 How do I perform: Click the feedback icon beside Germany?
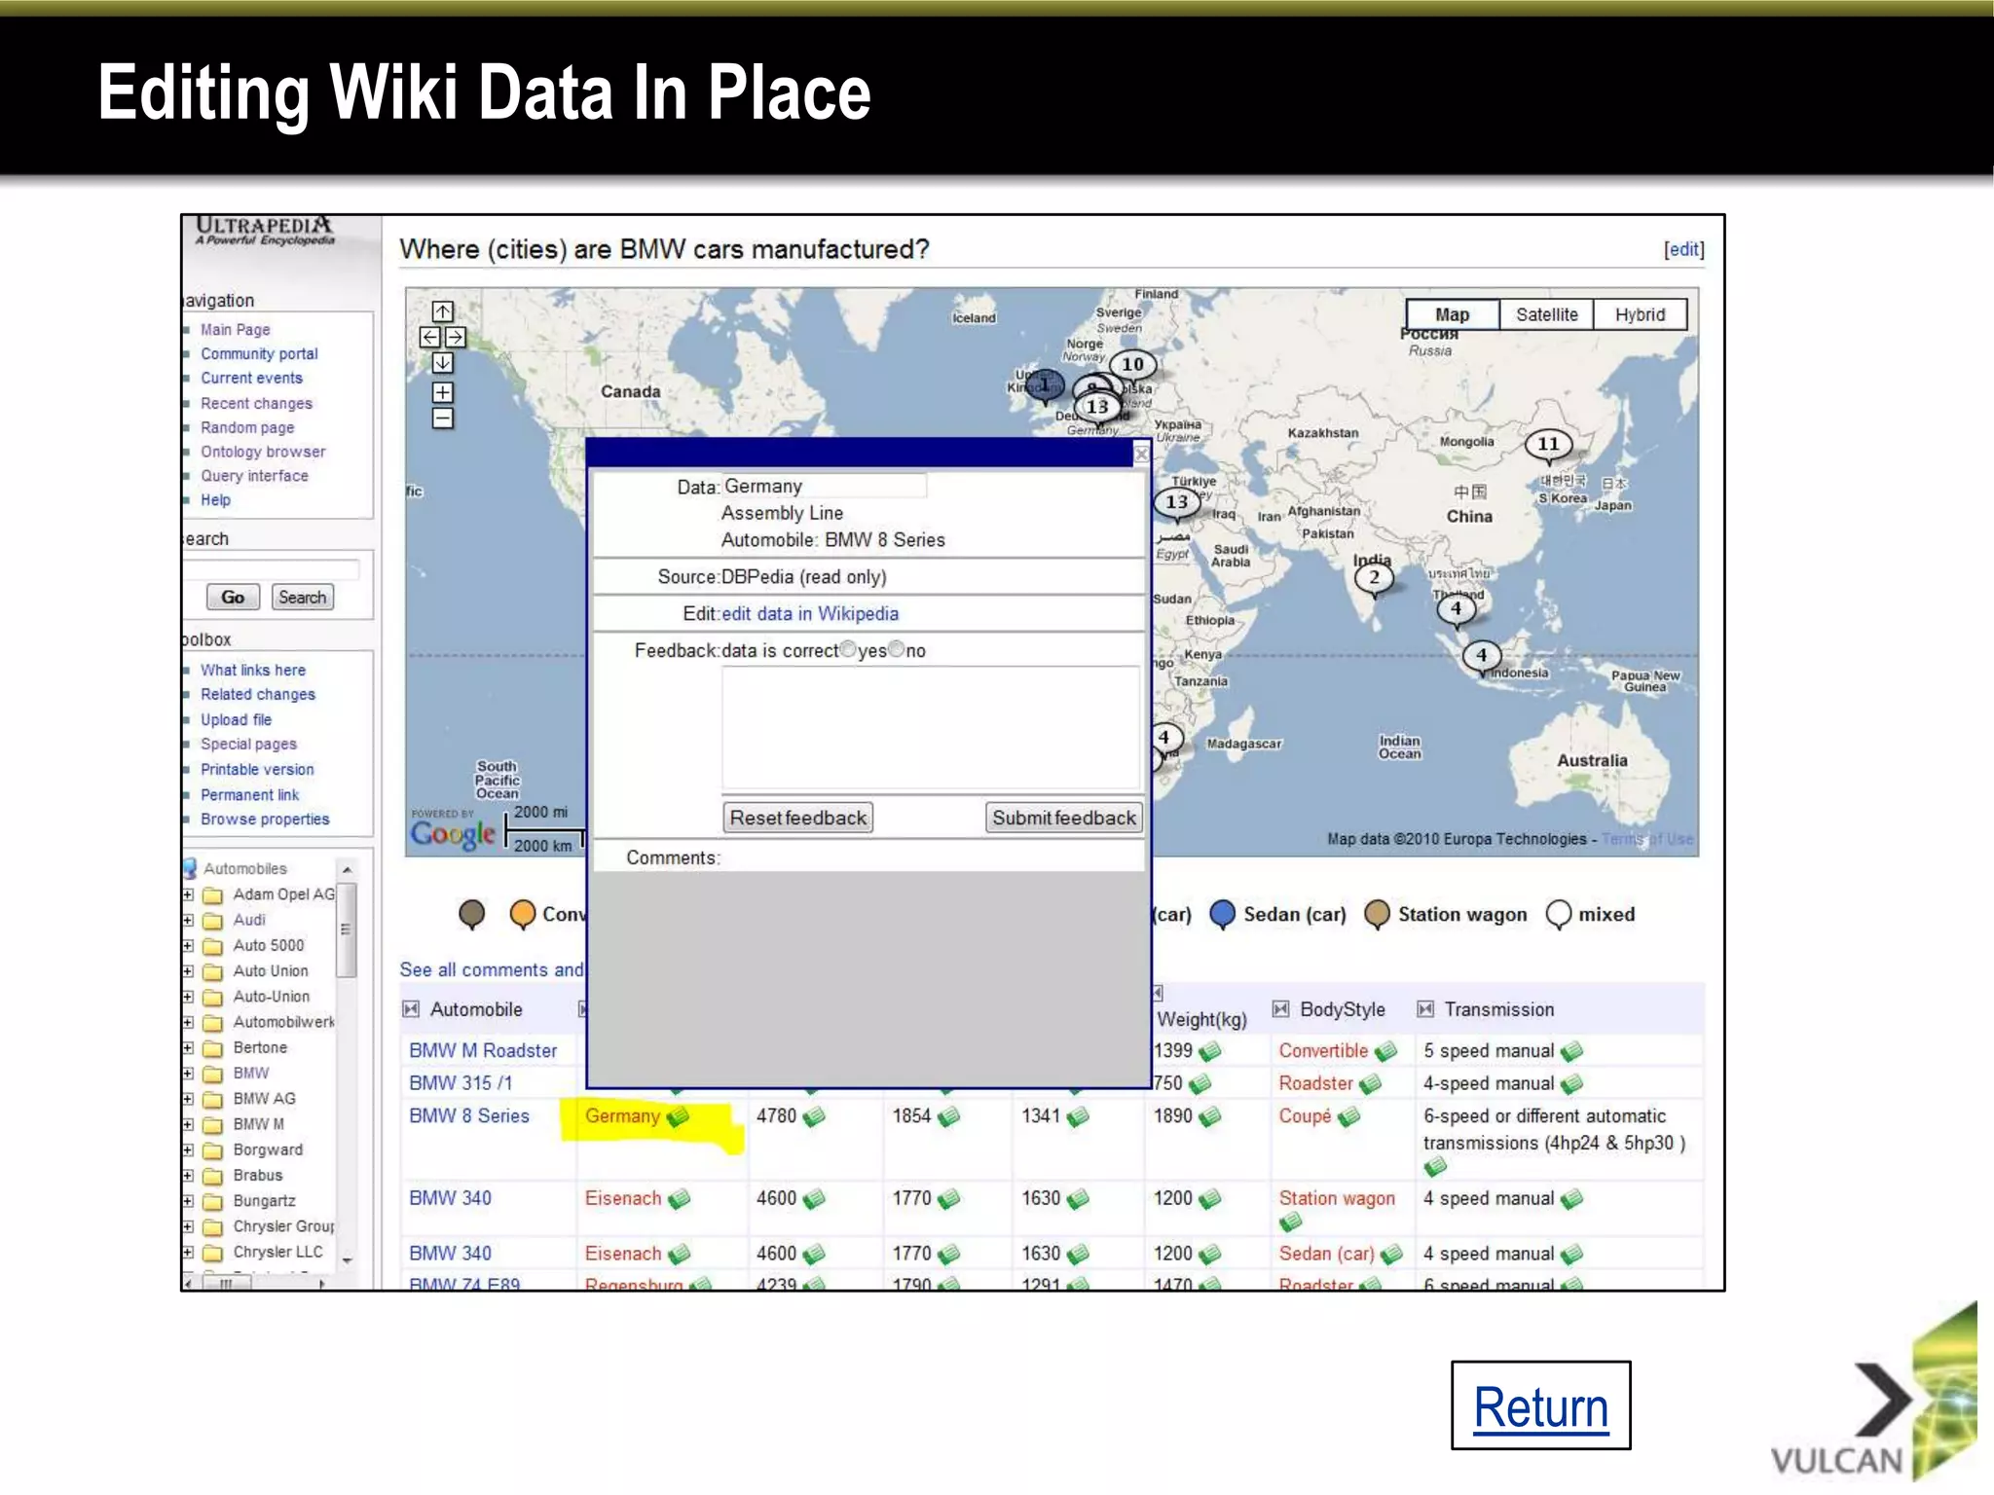pyautogui.click(x=679, y=1116)
